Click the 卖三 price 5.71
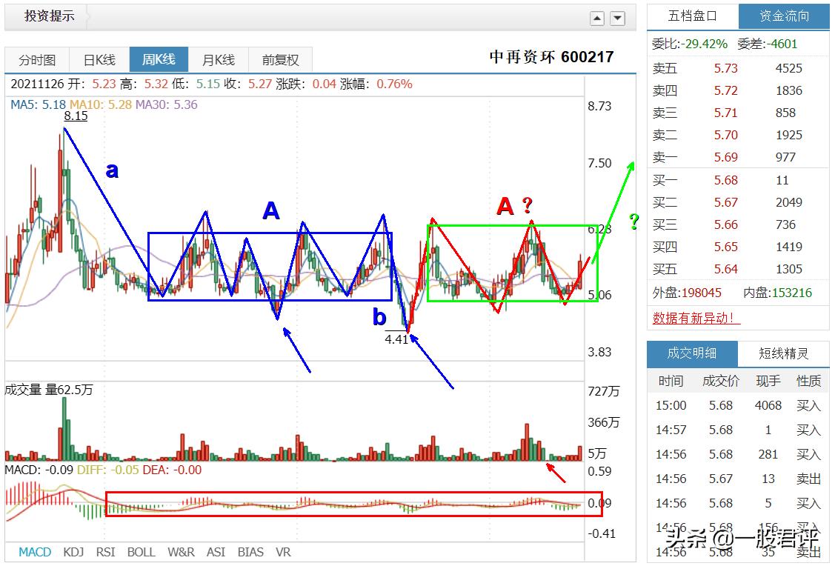The image size is (835, 566). pyautogui.click(x=726, y=113)
